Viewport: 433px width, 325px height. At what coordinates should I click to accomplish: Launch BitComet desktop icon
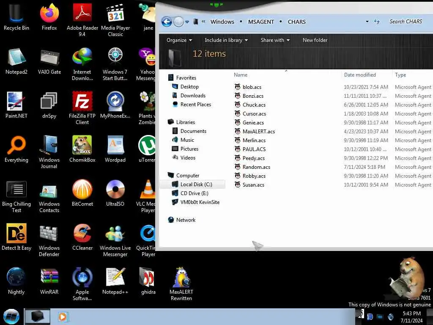[x=82, y=193]
